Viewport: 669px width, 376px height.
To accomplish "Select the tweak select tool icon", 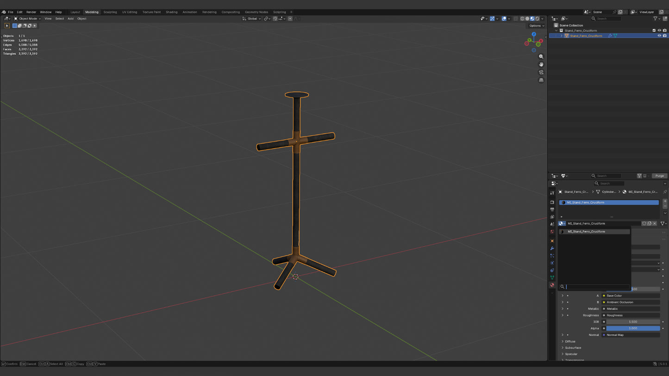I will pos(7,25).
